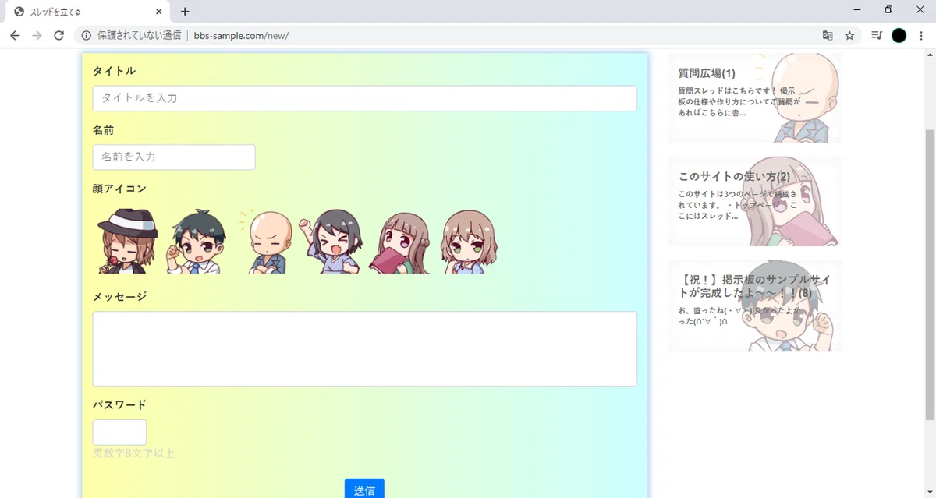View site info not-secure icon
Viewport: 936px width, 498px height.
coord(86,35)
